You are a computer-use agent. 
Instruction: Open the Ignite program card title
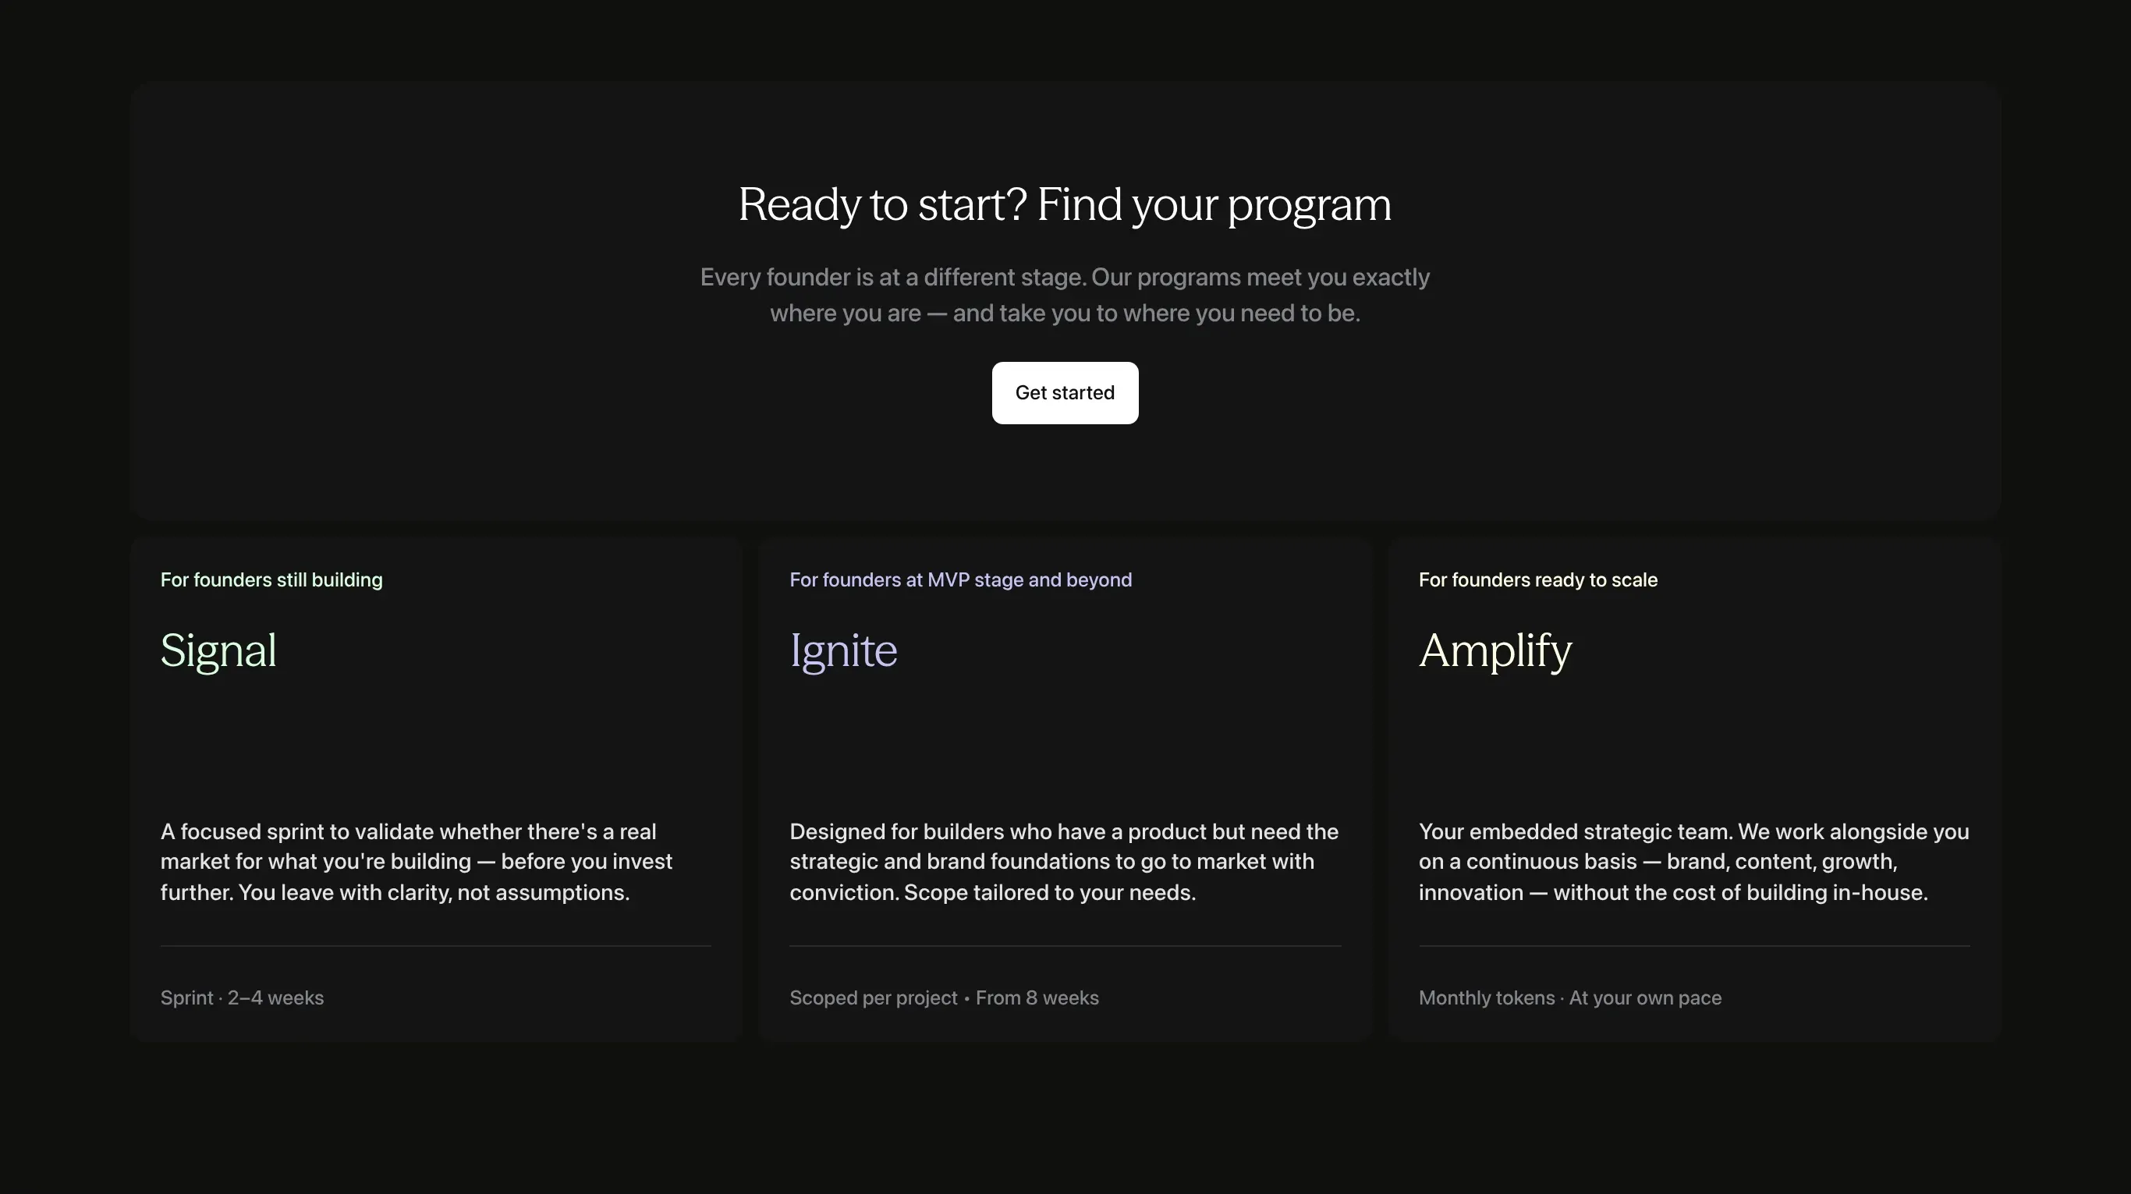pos(843,650)
